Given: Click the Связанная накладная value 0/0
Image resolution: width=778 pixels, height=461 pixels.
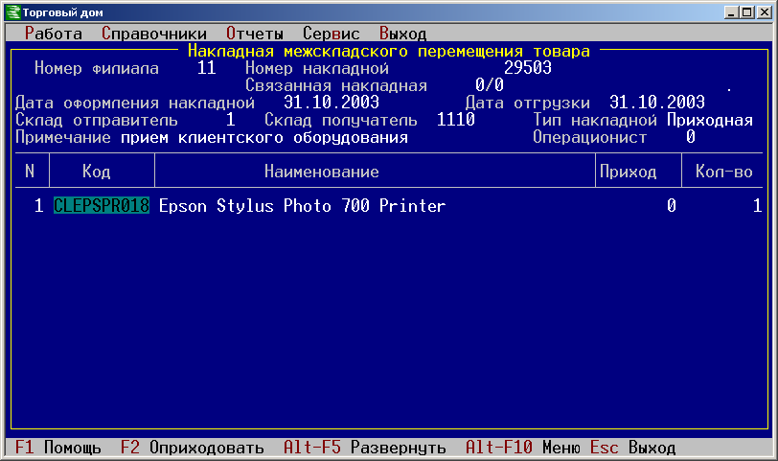Looking at the screenshot, I should click(490, 85).
